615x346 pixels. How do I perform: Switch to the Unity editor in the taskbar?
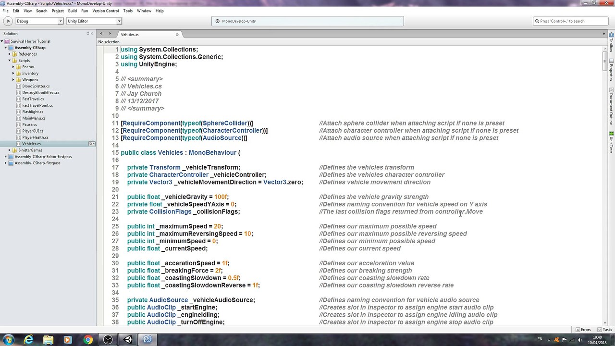(x=128, y=340)
